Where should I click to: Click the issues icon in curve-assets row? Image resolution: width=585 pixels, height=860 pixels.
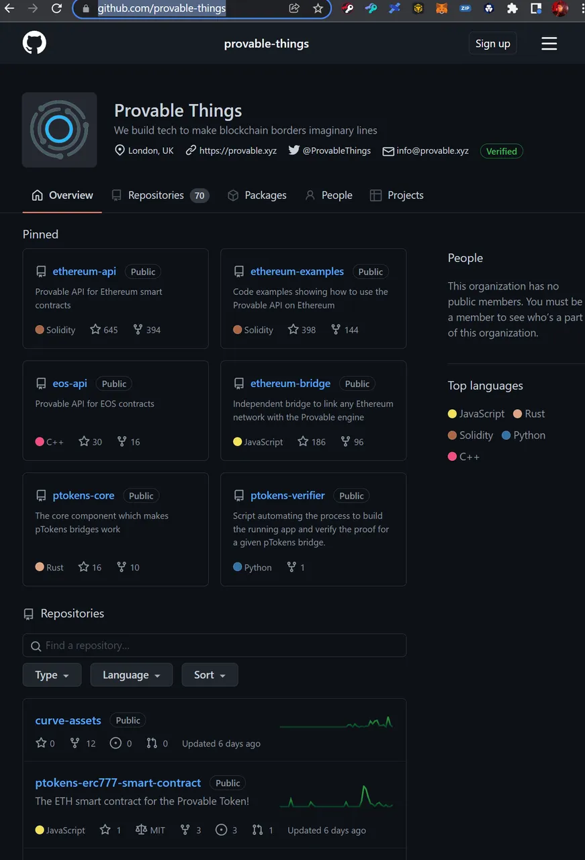(116, 743)
